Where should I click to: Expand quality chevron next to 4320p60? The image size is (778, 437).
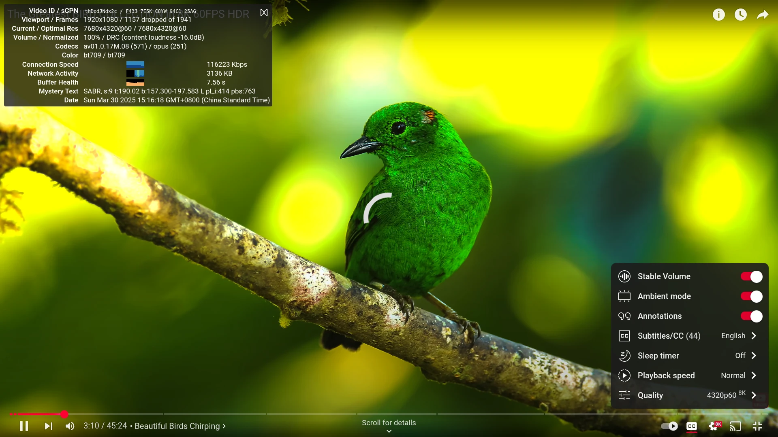pos(754,395)
